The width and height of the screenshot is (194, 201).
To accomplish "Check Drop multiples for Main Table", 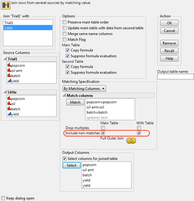I will coord(103,128).
